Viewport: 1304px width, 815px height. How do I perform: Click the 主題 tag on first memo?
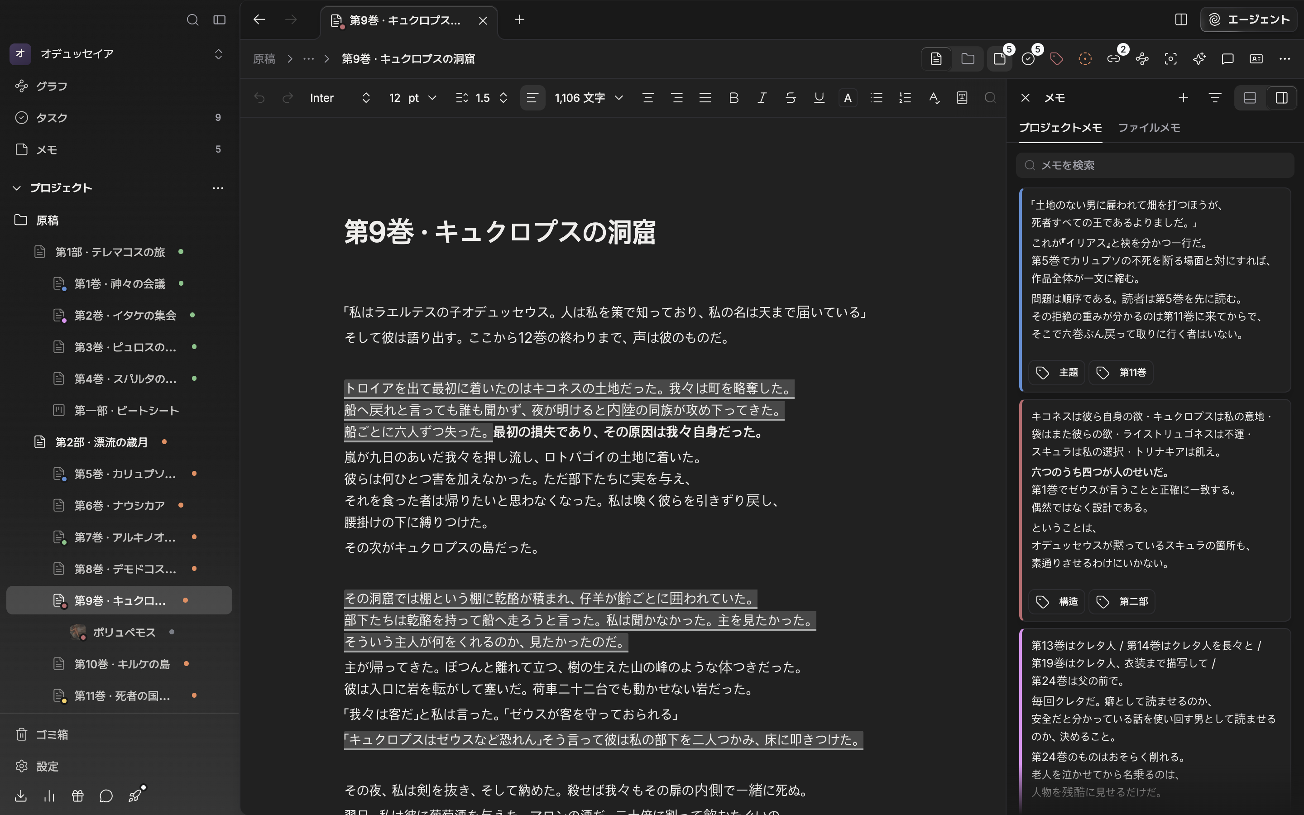(1056, 373)
